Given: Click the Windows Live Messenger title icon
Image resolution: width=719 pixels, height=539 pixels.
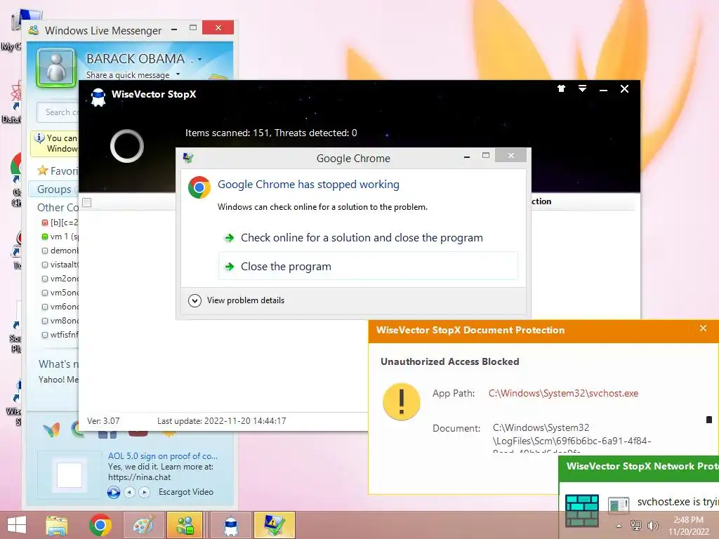Looking at the screenshot, I should [34, 31].
